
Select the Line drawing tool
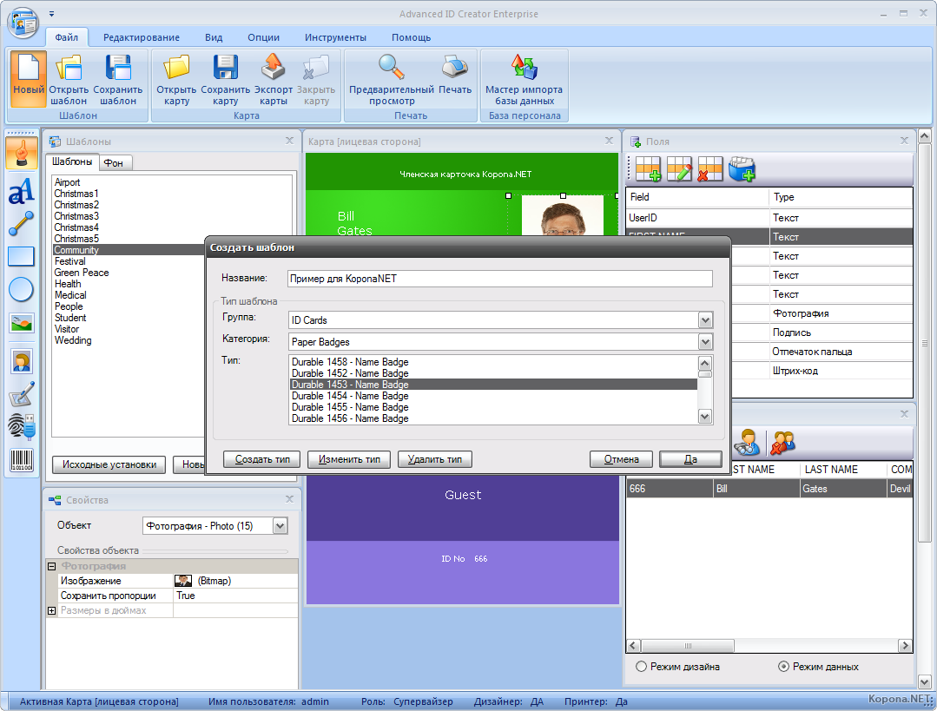click(21, 223)
